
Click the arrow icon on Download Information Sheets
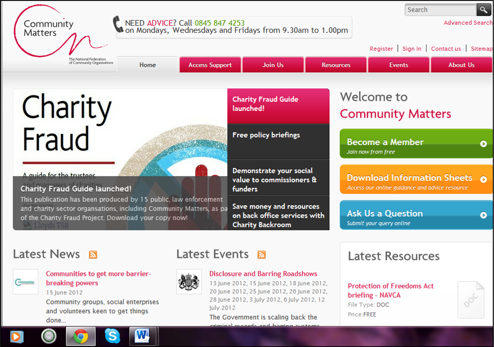pos(483,179)
